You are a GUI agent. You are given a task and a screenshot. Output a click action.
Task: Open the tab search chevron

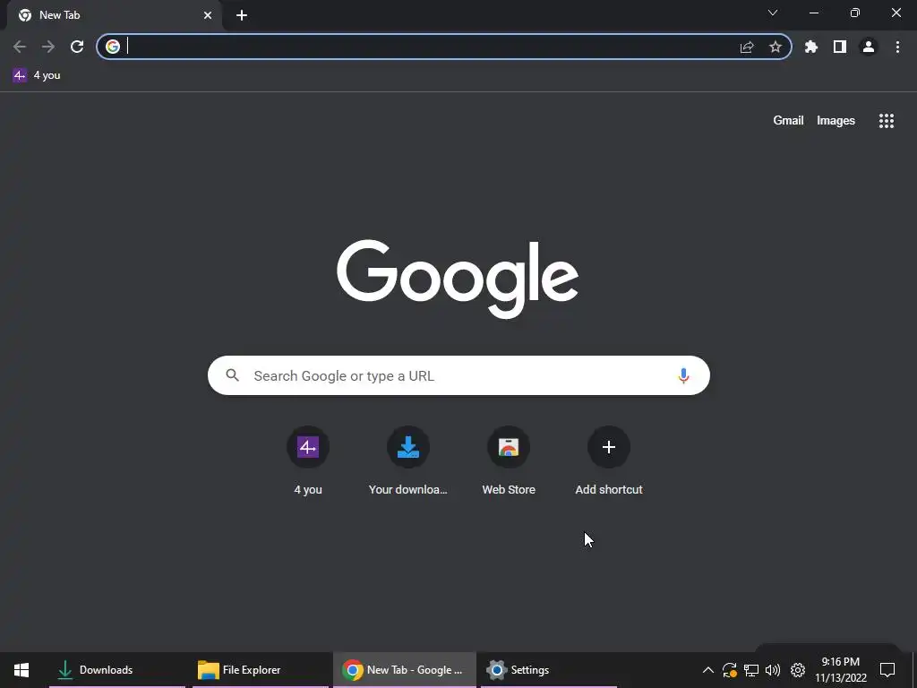click(773, 13)
